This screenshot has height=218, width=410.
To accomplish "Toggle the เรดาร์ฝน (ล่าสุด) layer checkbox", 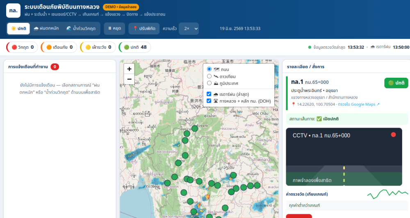I will coord(209,94).
